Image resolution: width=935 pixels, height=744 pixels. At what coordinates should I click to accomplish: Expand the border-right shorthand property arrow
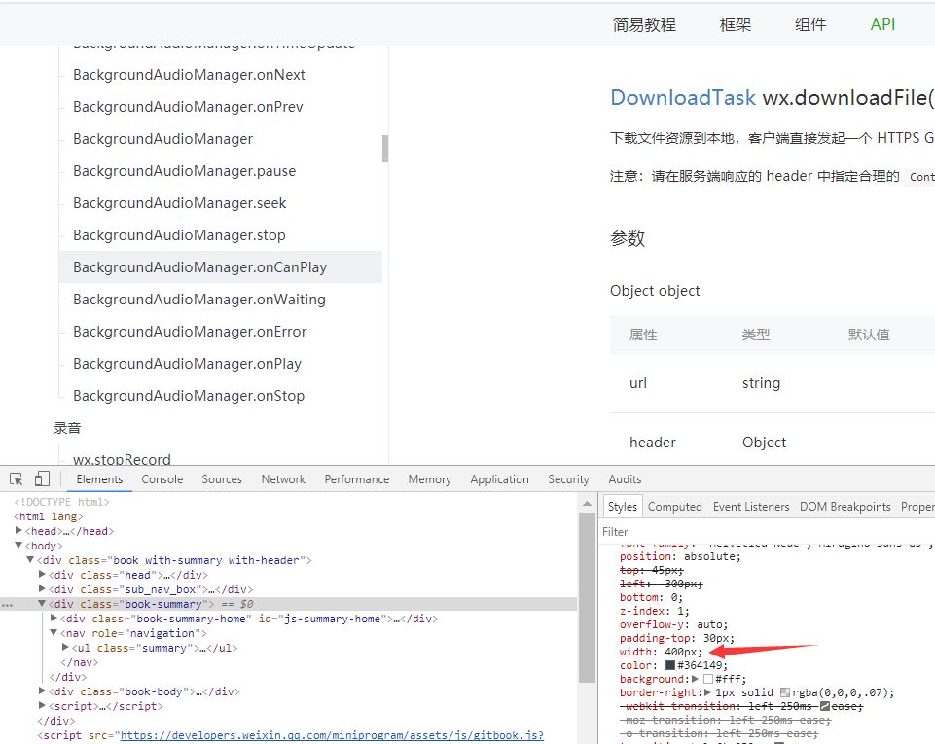[x=707, y=692]
